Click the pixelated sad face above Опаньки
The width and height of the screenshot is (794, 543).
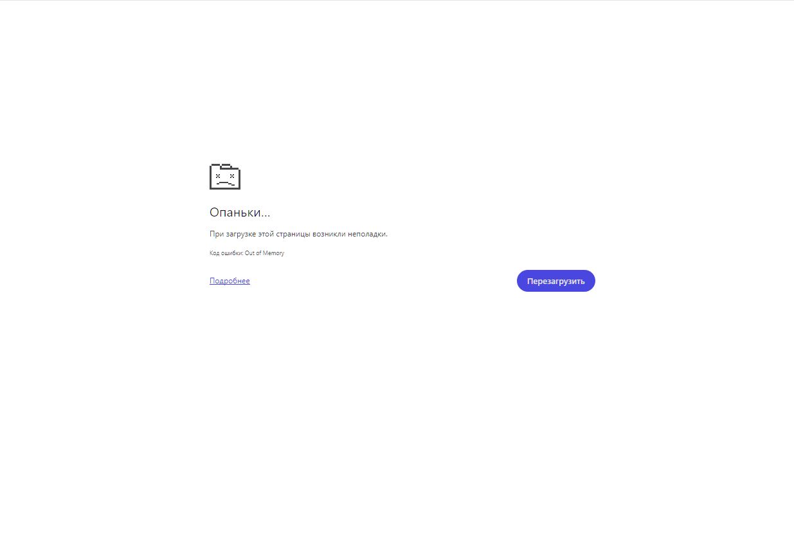click(x=225, y=177)
